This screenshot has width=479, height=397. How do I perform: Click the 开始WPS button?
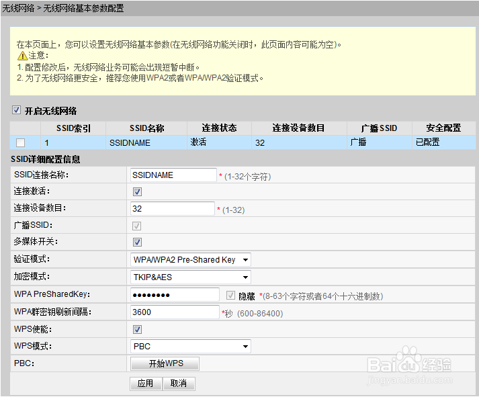pyautogui.click(x=165, y=363)
